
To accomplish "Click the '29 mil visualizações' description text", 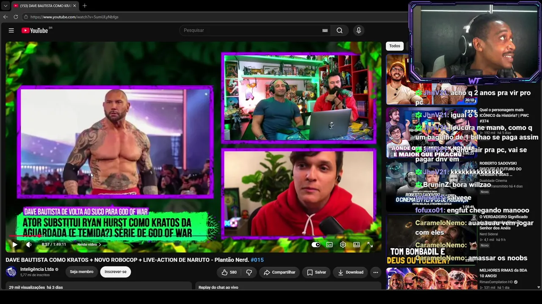I will coord(27,287).
